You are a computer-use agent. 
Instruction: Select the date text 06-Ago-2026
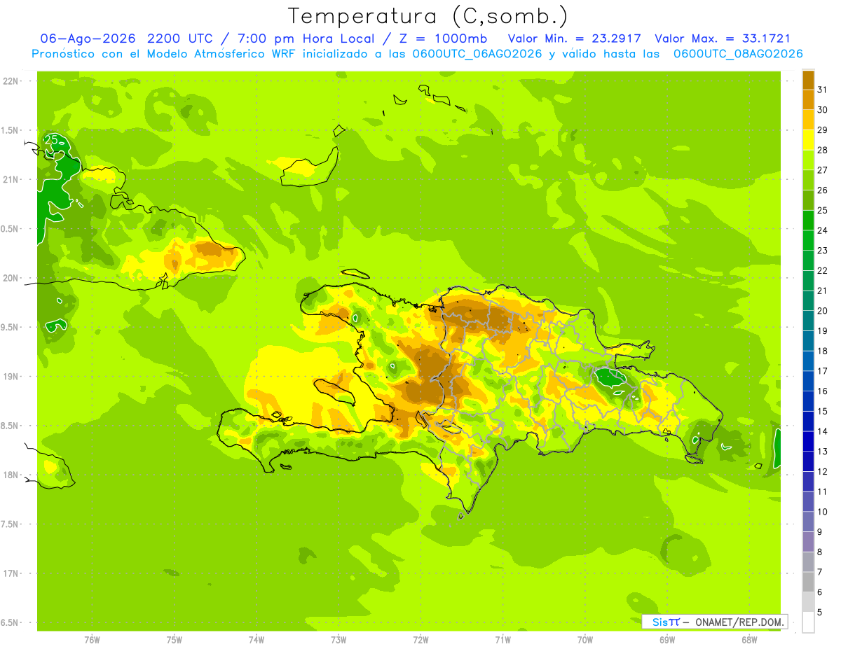(86, 39)
